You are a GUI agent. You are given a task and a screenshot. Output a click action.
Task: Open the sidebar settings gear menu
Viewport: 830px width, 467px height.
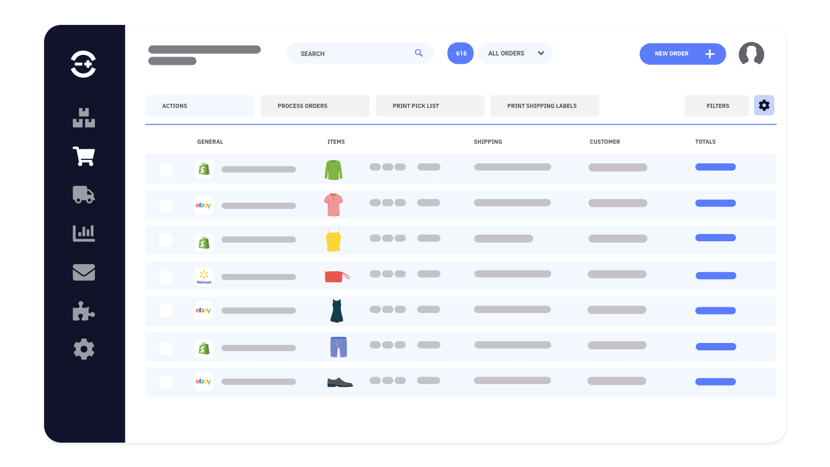pos(84,349)
